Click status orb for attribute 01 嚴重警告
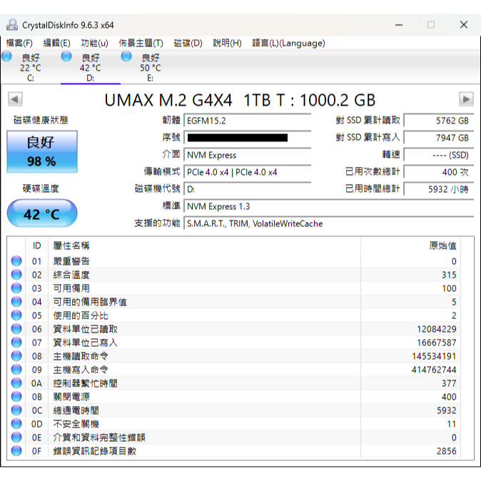The image size is (481, 481). point(16,261)
